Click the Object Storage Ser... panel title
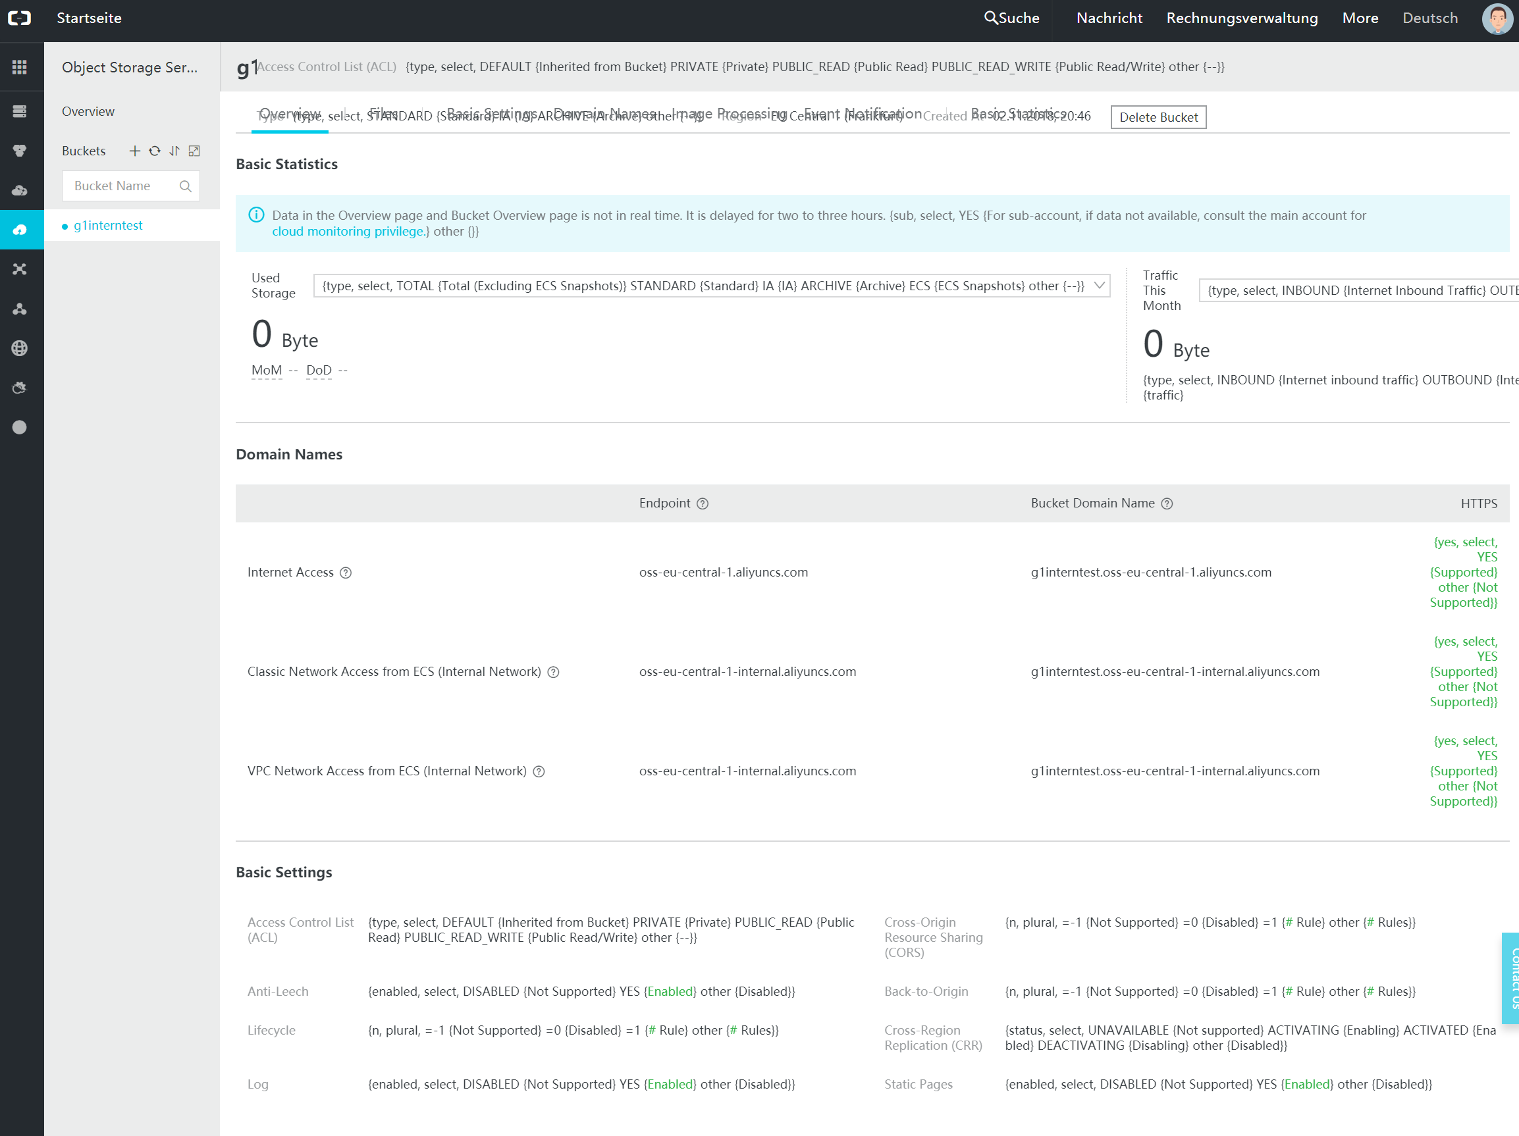 pos(130,67)
